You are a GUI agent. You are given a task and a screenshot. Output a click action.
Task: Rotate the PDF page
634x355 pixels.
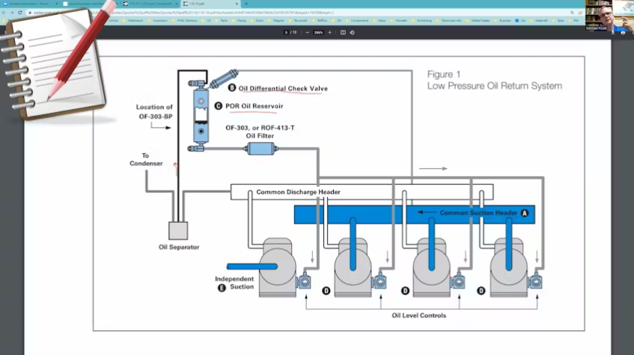click(352, 32)
